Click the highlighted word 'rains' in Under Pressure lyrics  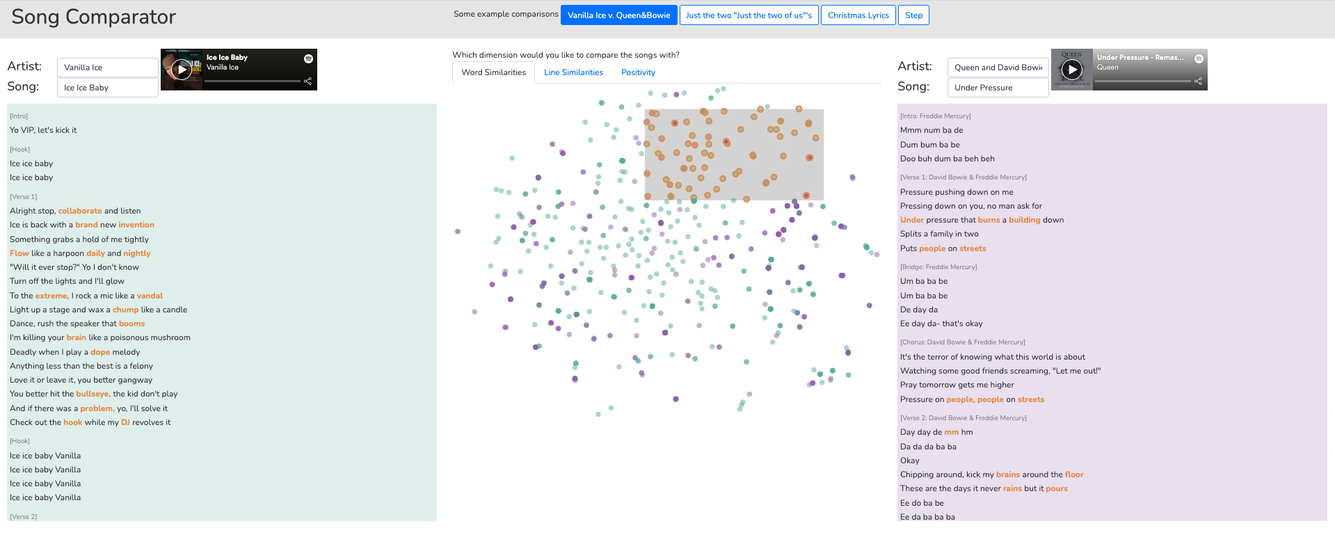point(1012,488)
